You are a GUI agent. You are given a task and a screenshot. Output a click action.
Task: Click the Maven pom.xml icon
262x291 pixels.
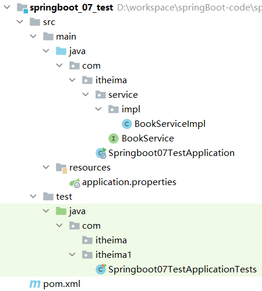click(35, 284)
